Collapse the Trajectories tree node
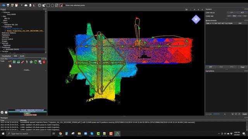The height and width of the screenshot is (139, 248). [x=2, y=27]
